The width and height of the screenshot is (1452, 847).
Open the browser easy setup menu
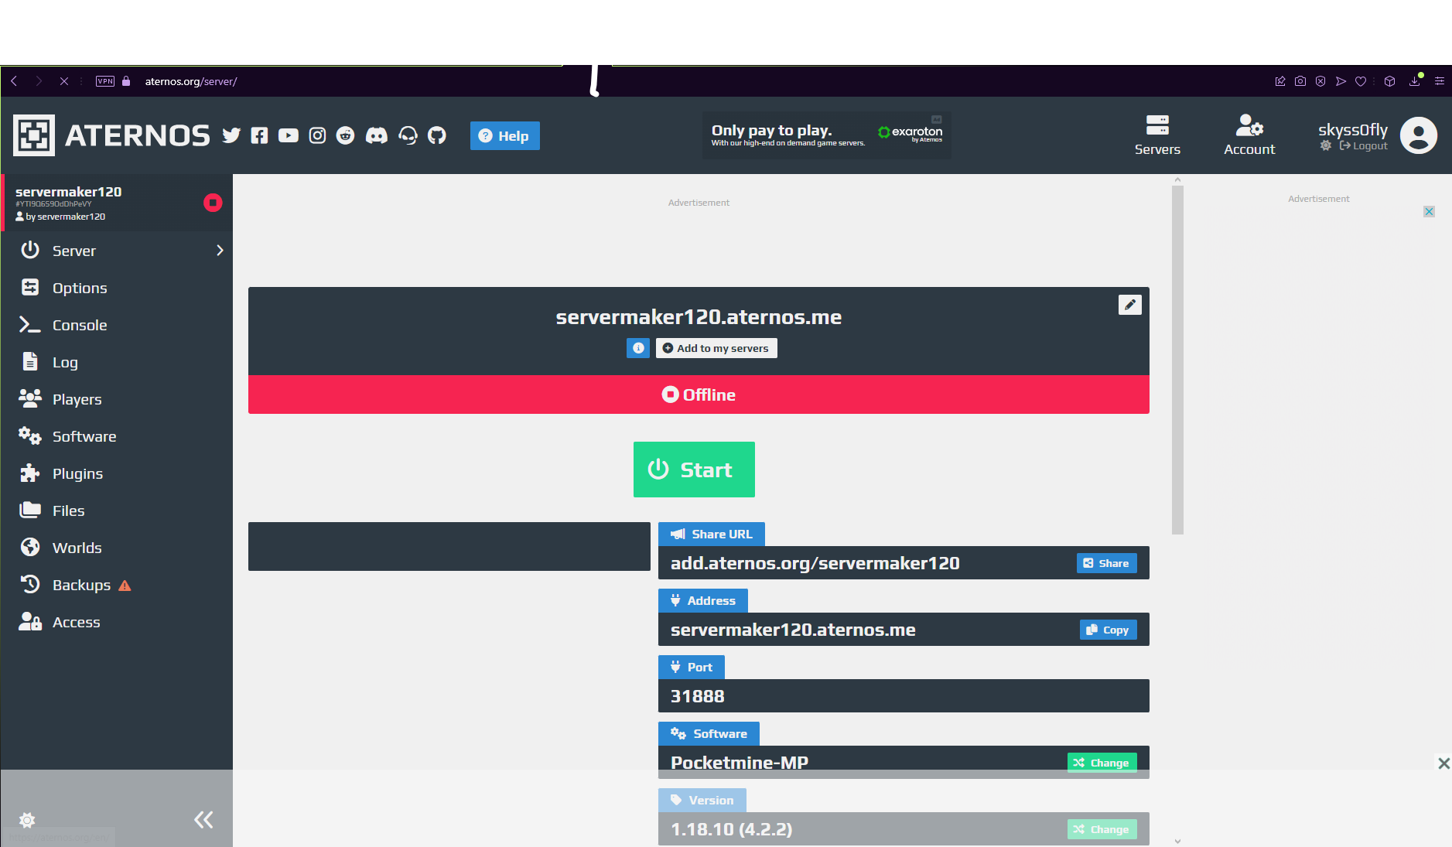[1440, 81]
